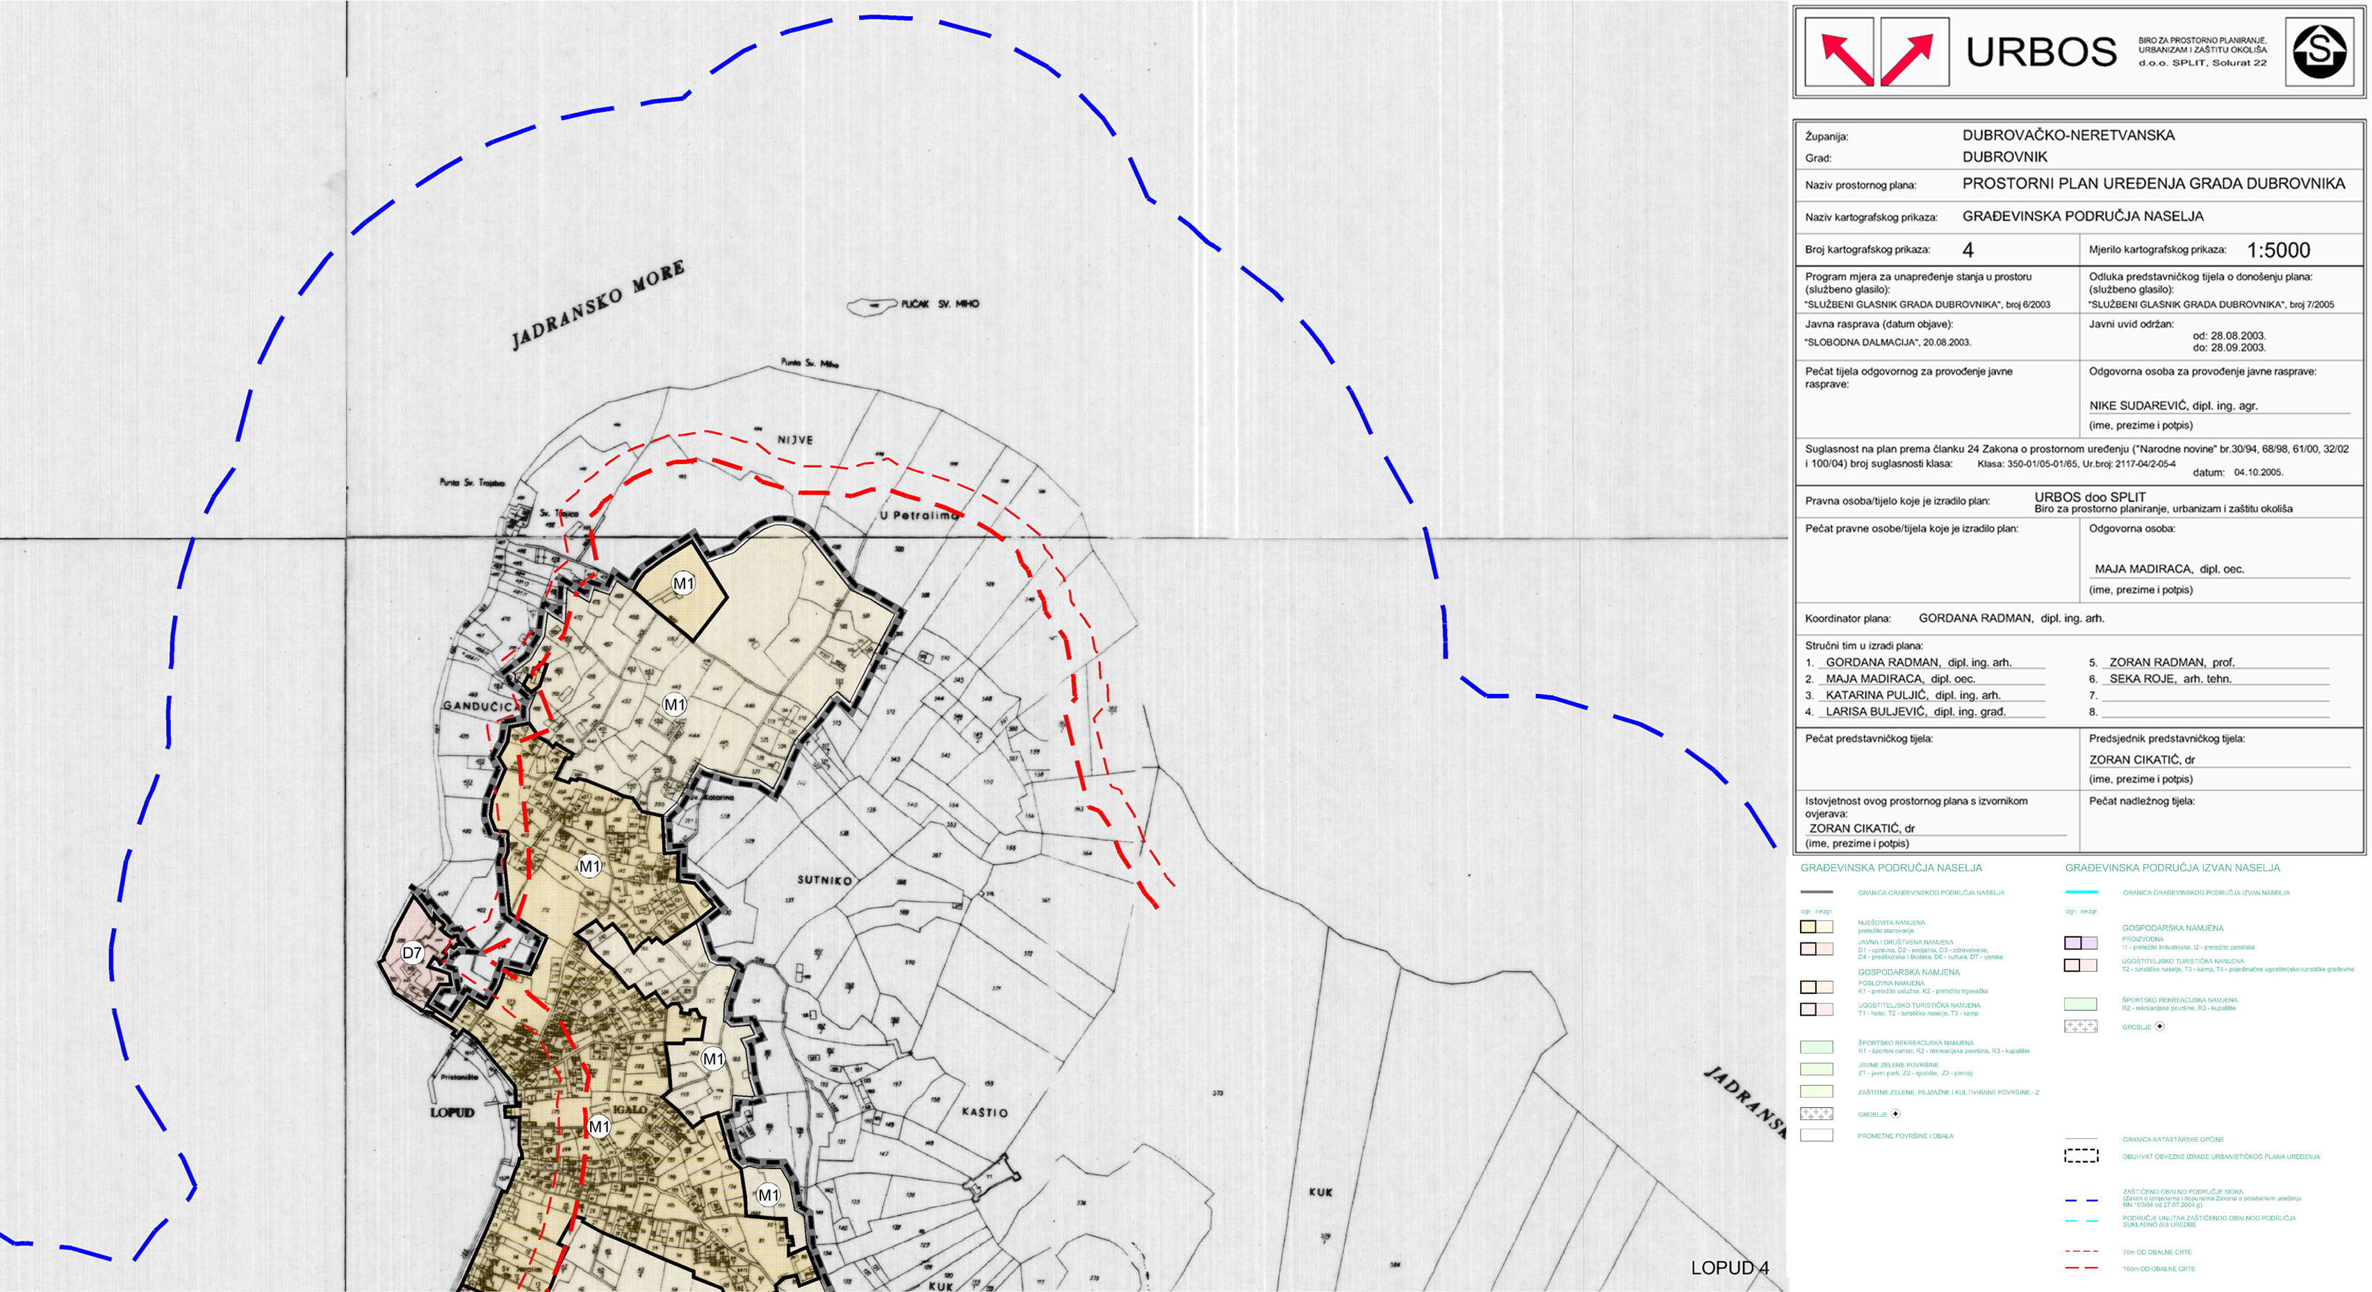Click the Pučak Sv. Miho islet outline
Image resolution: width=2372 pixels, height=1292 pixels.
point(870,306)
